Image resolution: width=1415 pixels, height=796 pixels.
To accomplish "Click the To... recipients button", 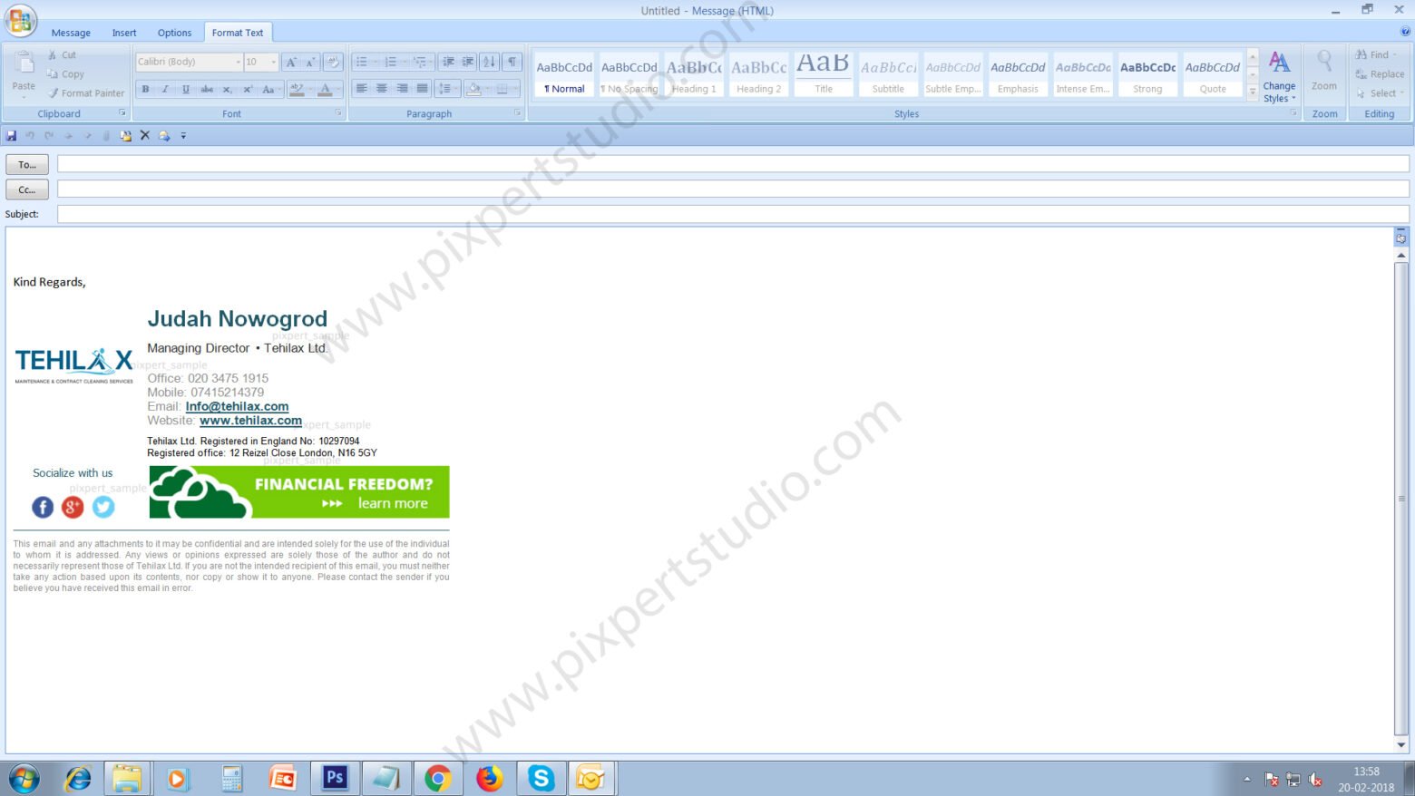I will point(27,165).
